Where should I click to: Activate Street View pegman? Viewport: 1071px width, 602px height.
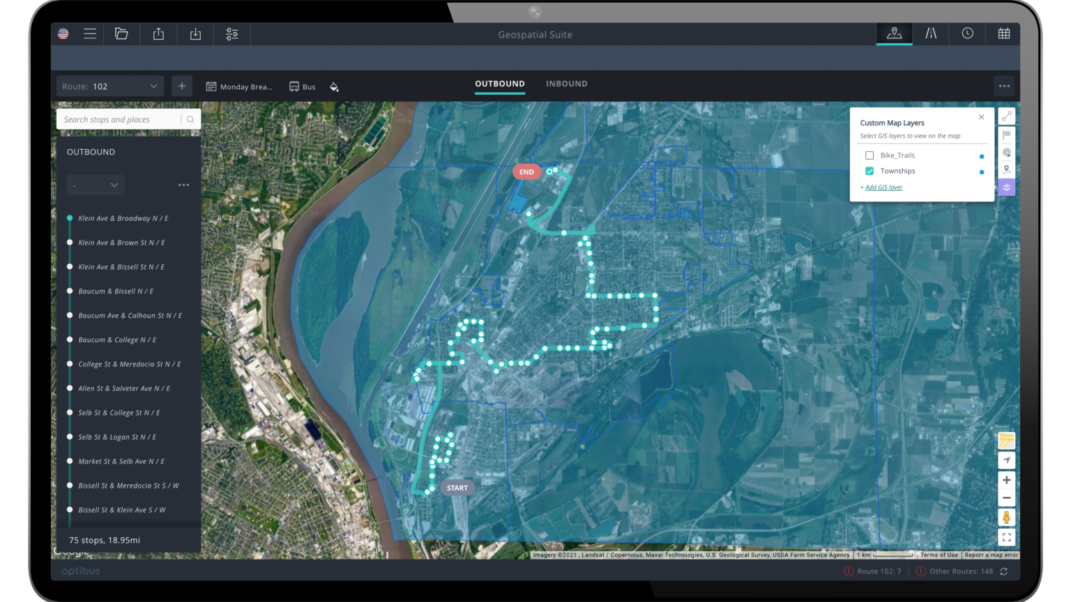tap(1006, 517)
